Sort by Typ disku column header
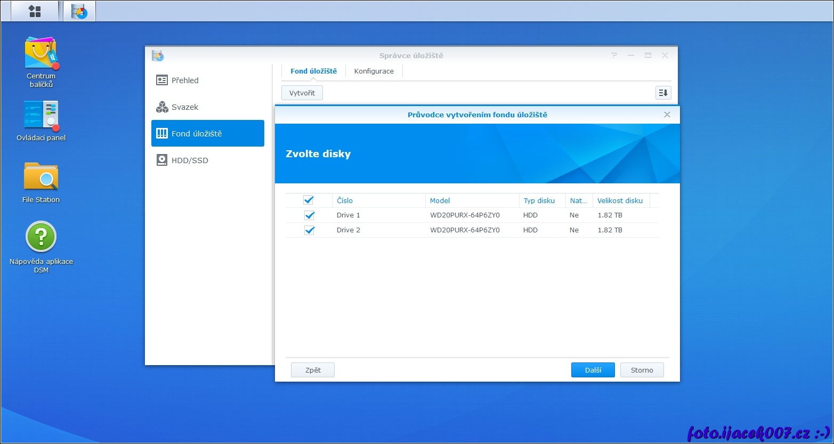Viewport: 834px width, 444px height. (x=539, y=201)
